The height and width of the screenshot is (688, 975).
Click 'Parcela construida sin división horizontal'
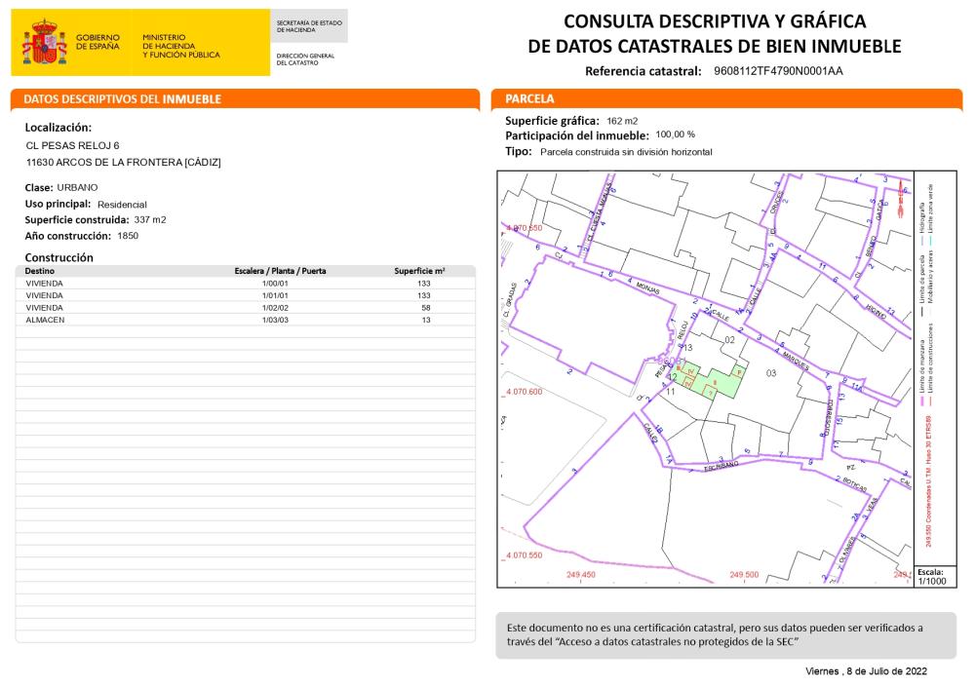pos(626,152)
